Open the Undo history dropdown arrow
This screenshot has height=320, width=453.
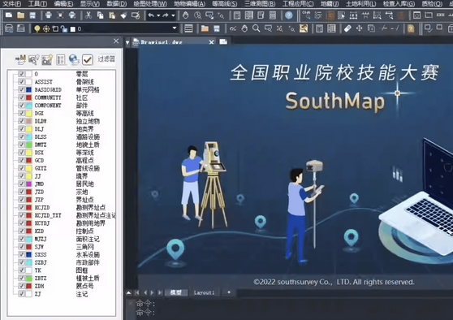[158, 15]
